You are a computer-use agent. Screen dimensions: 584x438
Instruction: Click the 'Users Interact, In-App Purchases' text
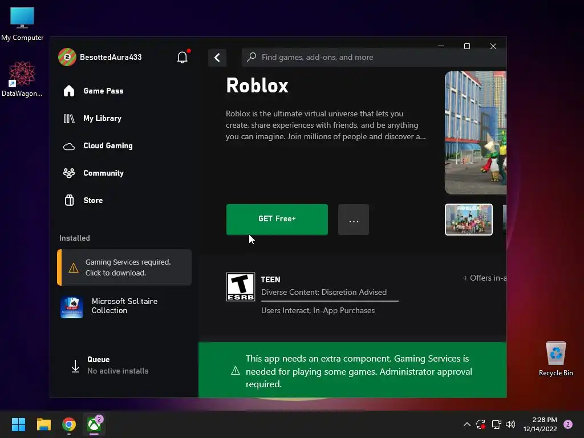tap(318, 311)
